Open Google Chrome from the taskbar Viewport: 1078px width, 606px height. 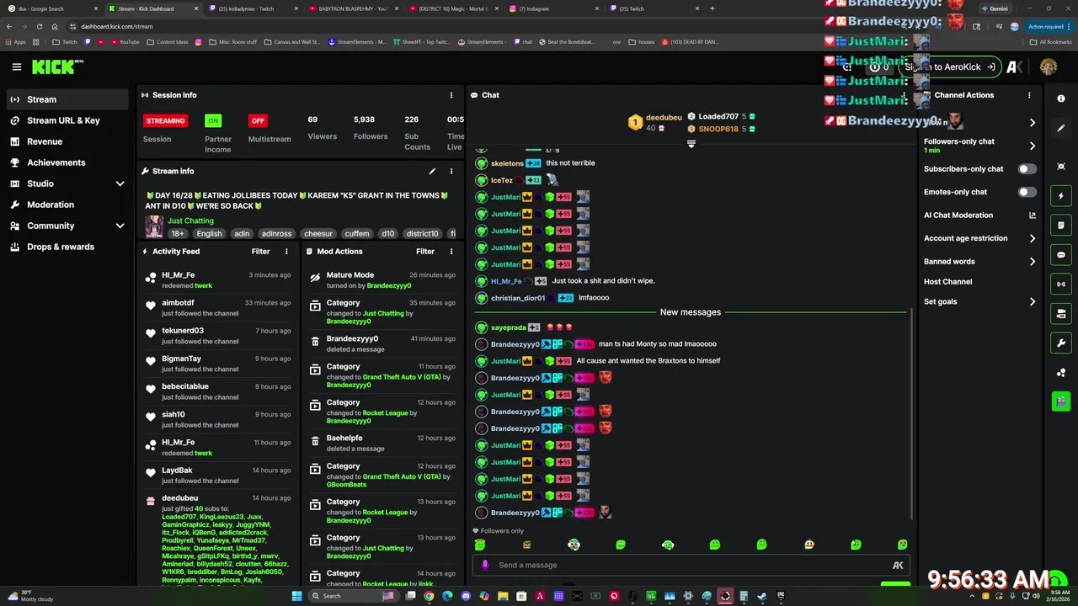(x=429, y=596)
